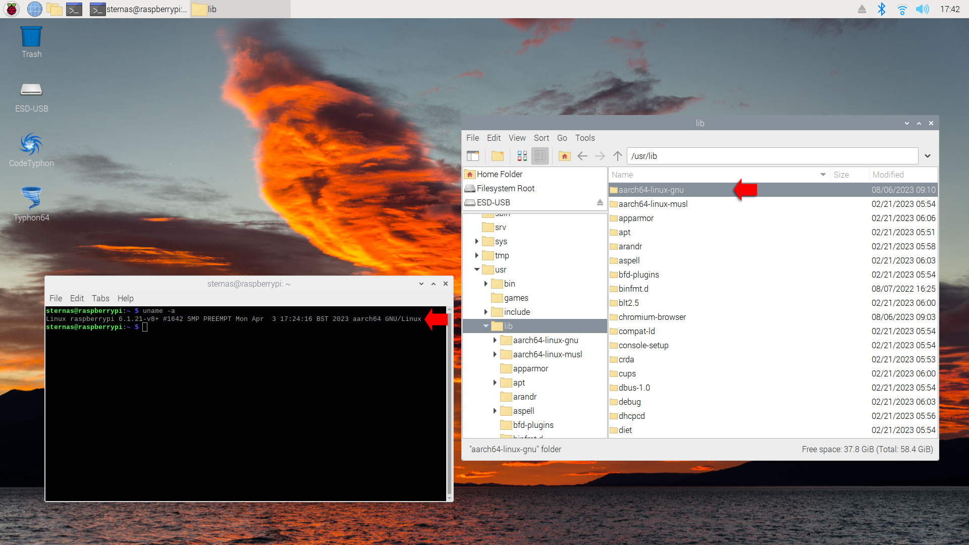
Task: Select dbus-1.0 folder in file list
Action: pos(773,388)
